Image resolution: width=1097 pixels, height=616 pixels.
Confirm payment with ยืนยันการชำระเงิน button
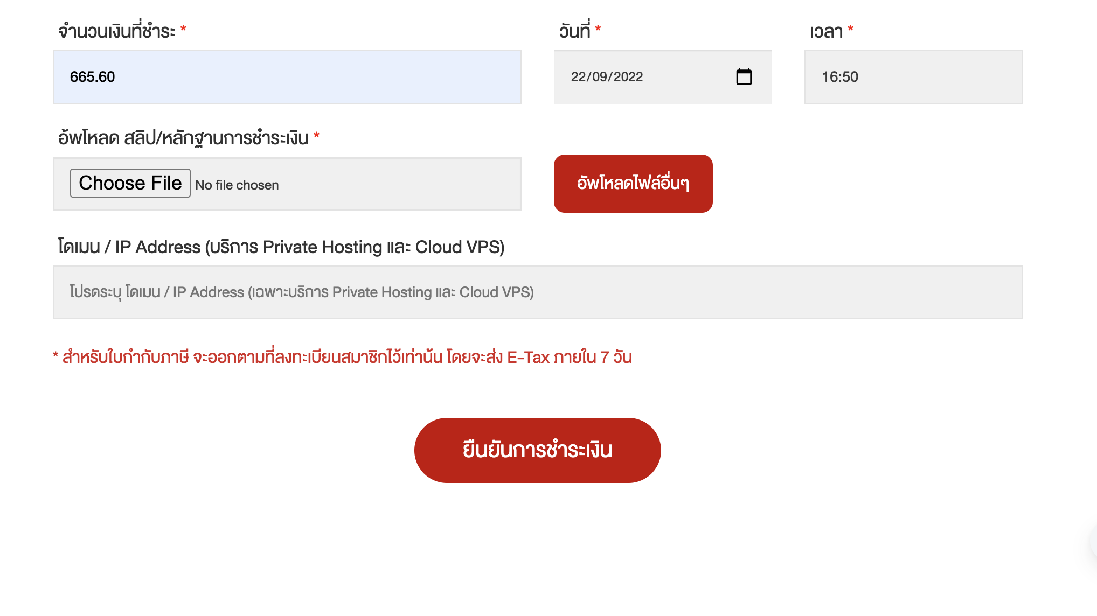pos(538,450)
